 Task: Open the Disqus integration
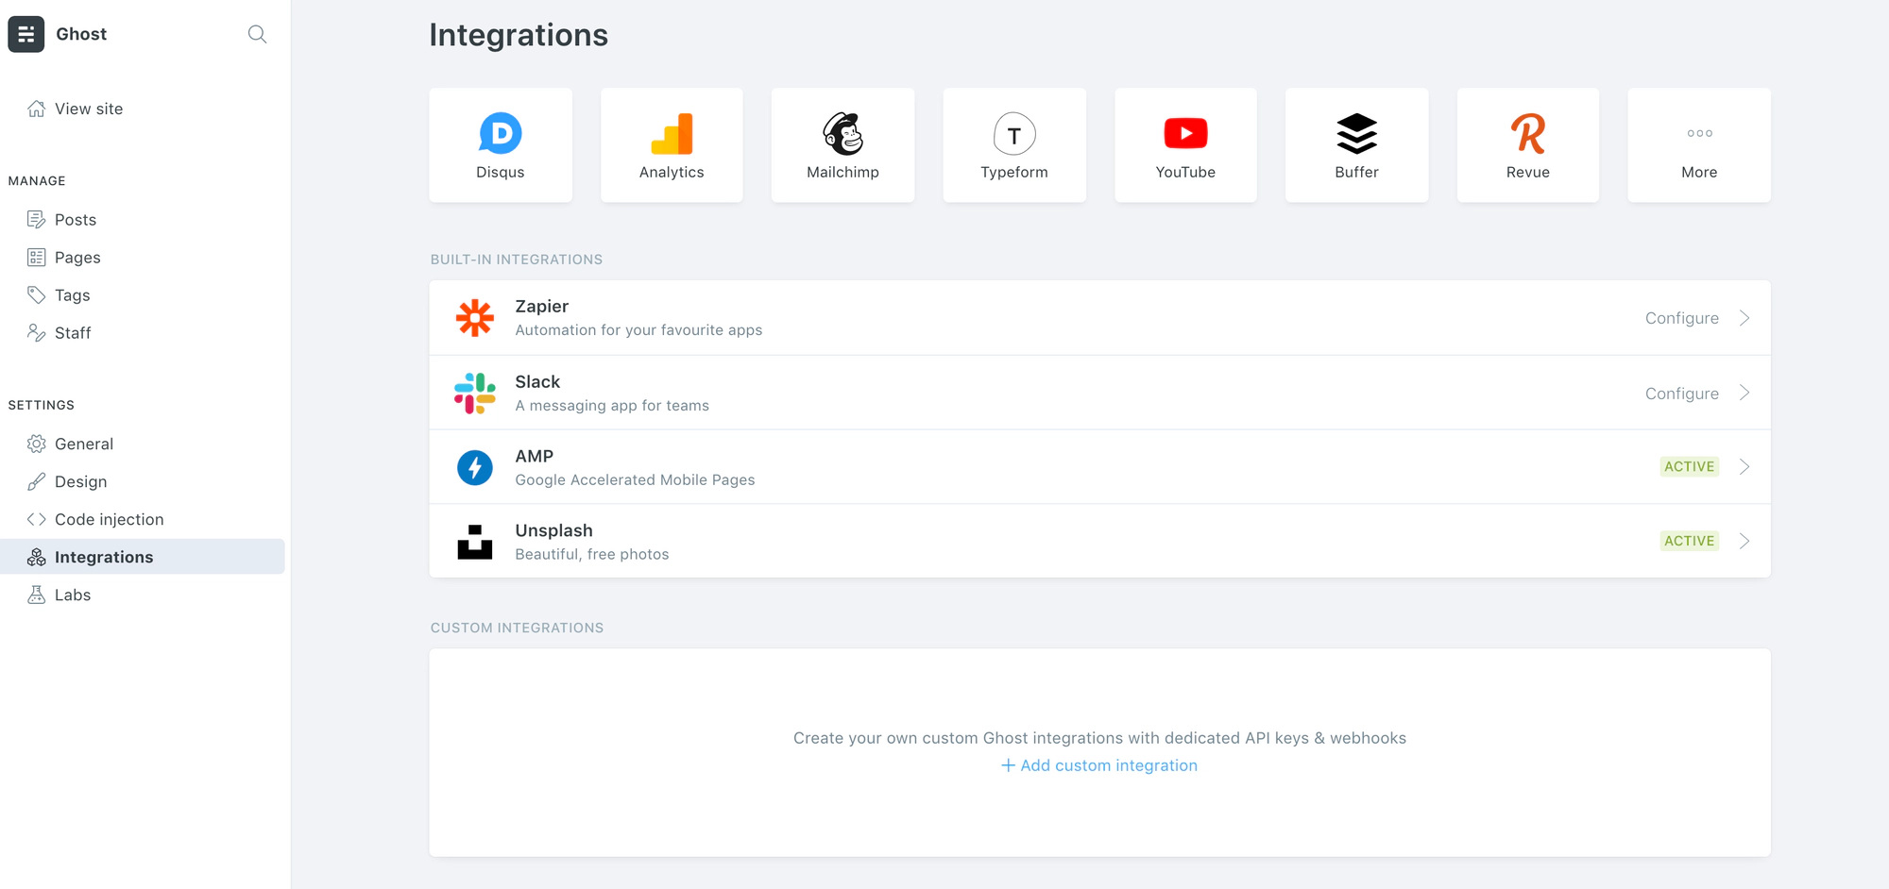pyautogui.click(x=500, y=144)
